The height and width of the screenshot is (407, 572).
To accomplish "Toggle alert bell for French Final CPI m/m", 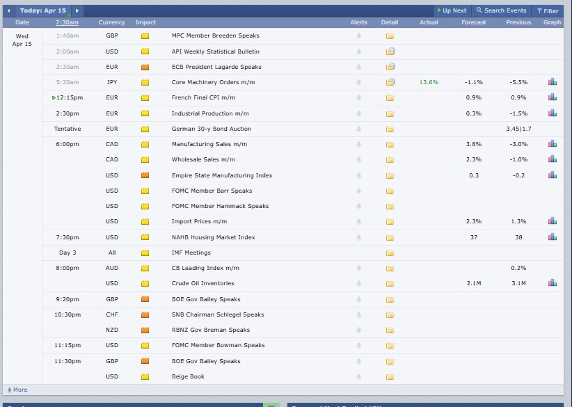I will (359, 97).
